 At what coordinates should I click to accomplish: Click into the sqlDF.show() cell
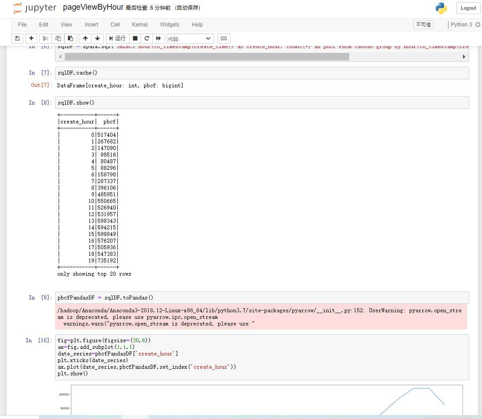262,103
